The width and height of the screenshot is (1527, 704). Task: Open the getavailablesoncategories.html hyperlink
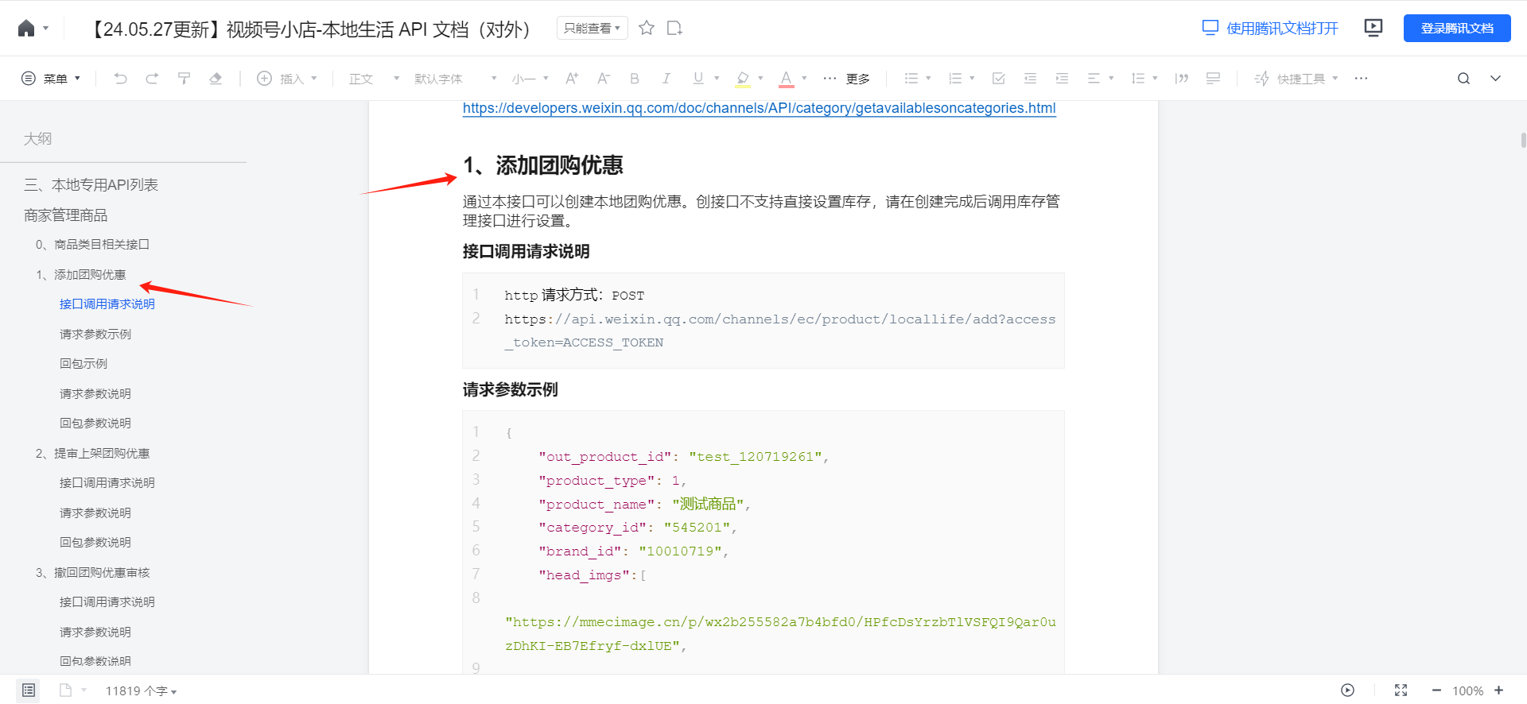(x=760, y=108)
